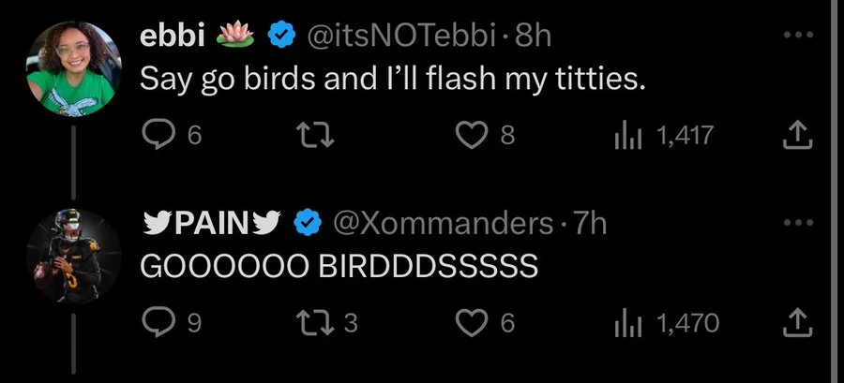Retweet ebbi's go birds tweet

(x=316, y=136)
